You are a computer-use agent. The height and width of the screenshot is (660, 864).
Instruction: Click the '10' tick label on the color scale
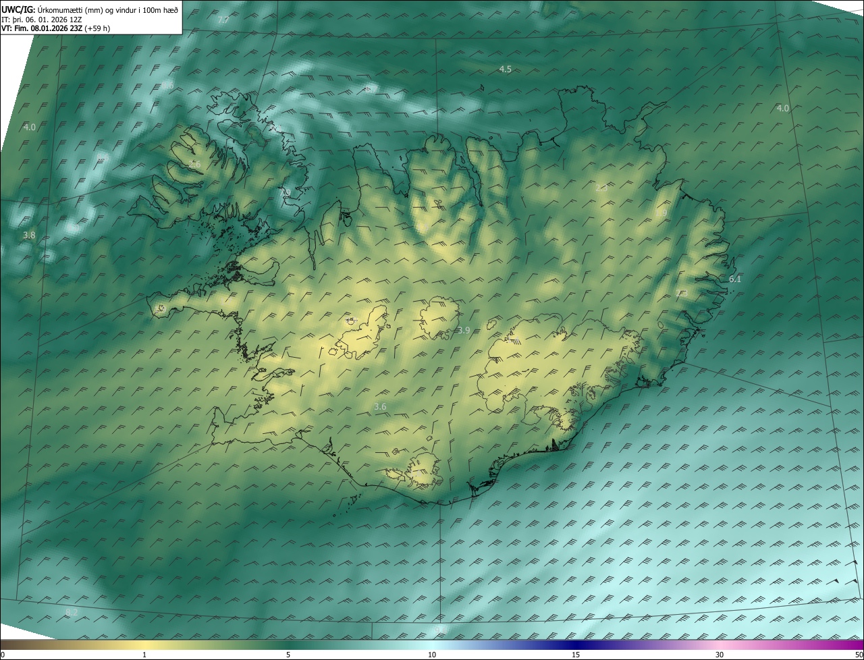coord(432,655)
